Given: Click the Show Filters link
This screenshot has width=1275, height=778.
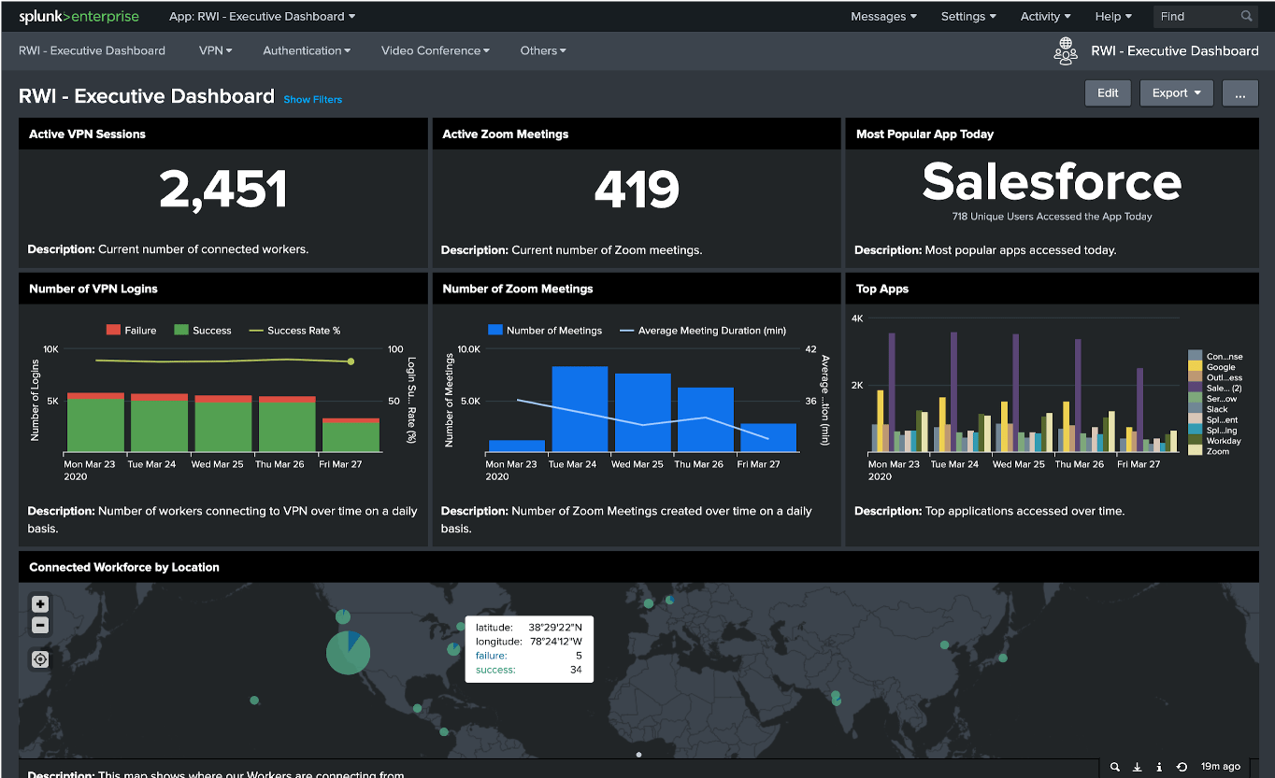Looking at the screenshot, I should (312, 99).
